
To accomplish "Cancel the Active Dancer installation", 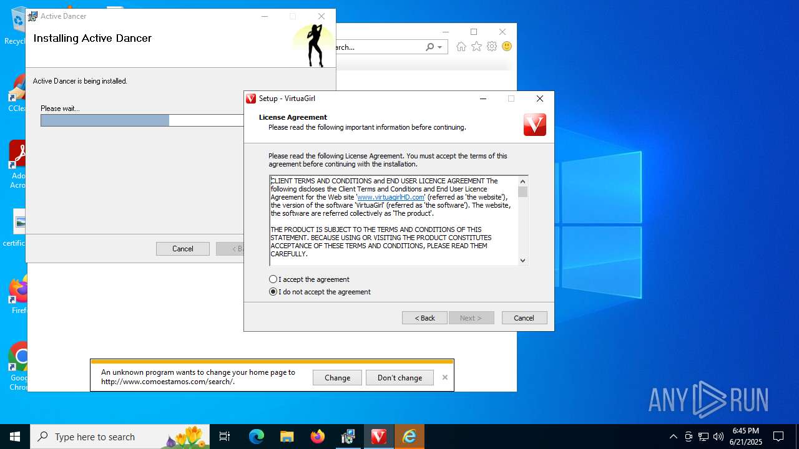I will tap(183, 249).
